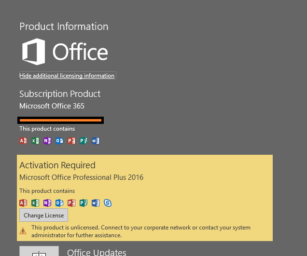Click Skype icon in Professional Plus 2016

click(x=108, y=203)
